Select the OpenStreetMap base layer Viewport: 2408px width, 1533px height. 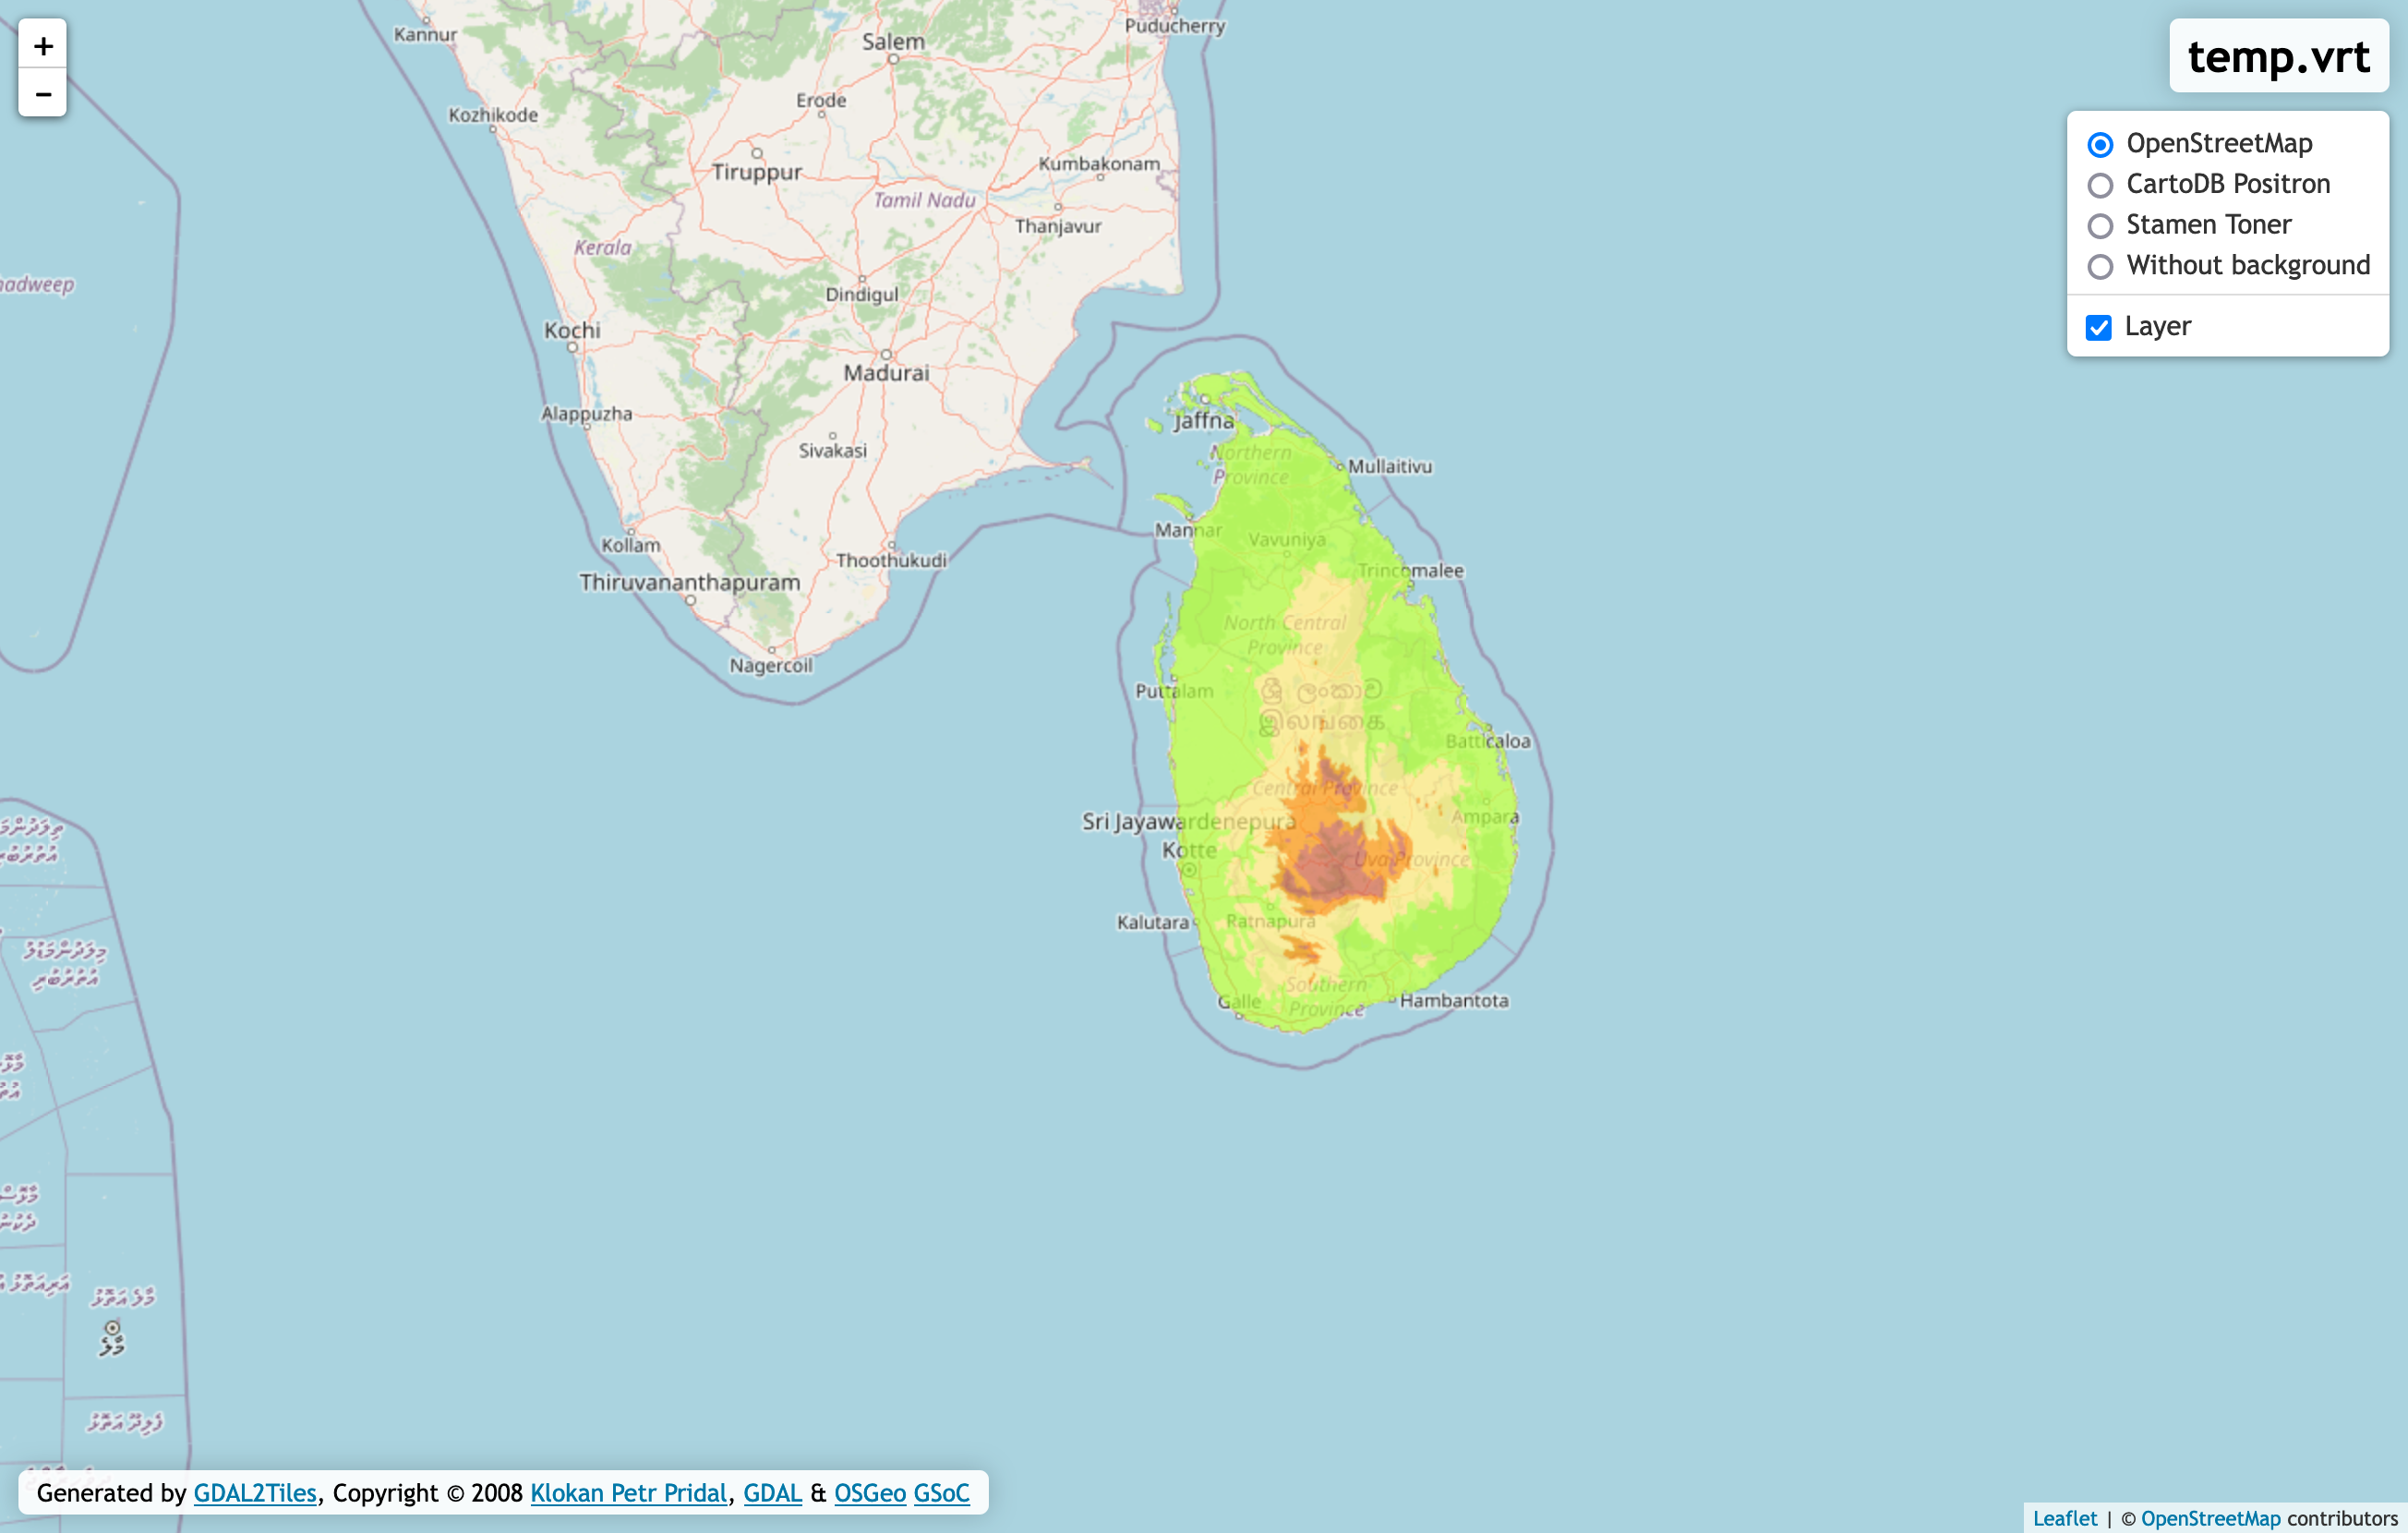[x=2100, y=144]
